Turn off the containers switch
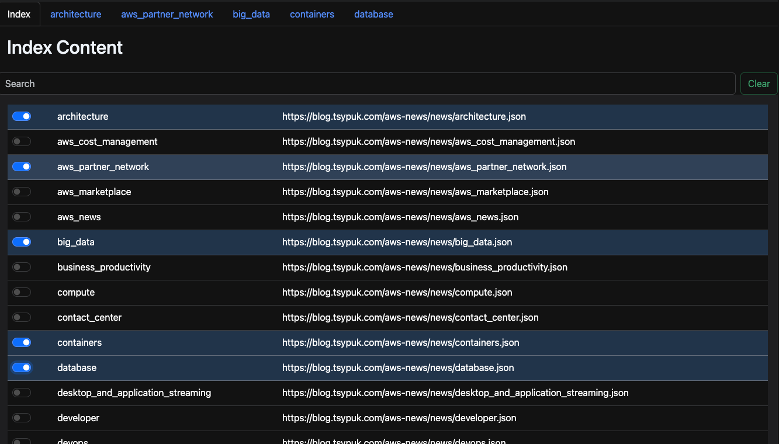This screenshot has width=779, height=444. coord(22,342)
